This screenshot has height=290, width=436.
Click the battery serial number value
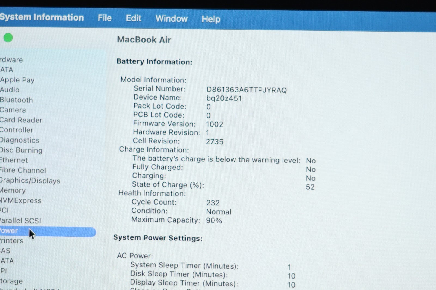pyautogui.click(x=246, y=90)
